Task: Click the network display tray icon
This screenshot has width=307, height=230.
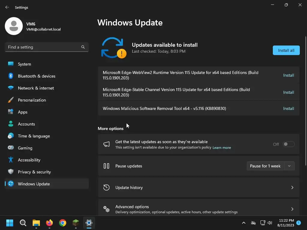Action: pyautogui.click(x=263, y=223)
